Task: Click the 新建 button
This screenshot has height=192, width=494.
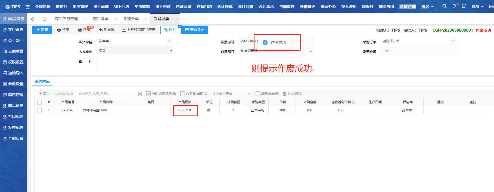Action: pyautogui.click(x=42, y=30)
